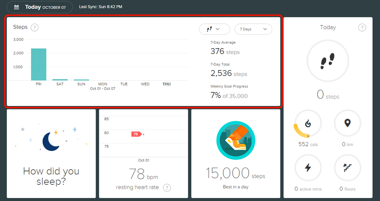Click the footsteps icon in Today panel

[327, 61]
